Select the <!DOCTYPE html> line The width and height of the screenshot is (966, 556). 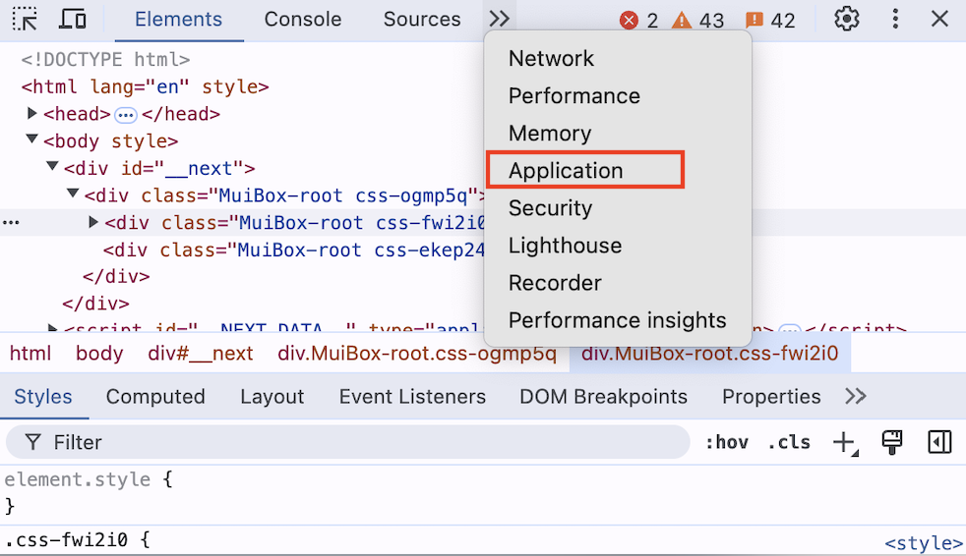105,60
